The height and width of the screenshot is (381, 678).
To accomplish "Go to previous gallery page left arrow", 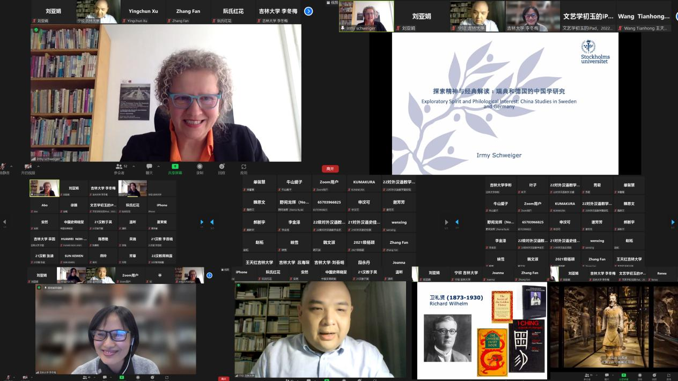I will point(4,222).
